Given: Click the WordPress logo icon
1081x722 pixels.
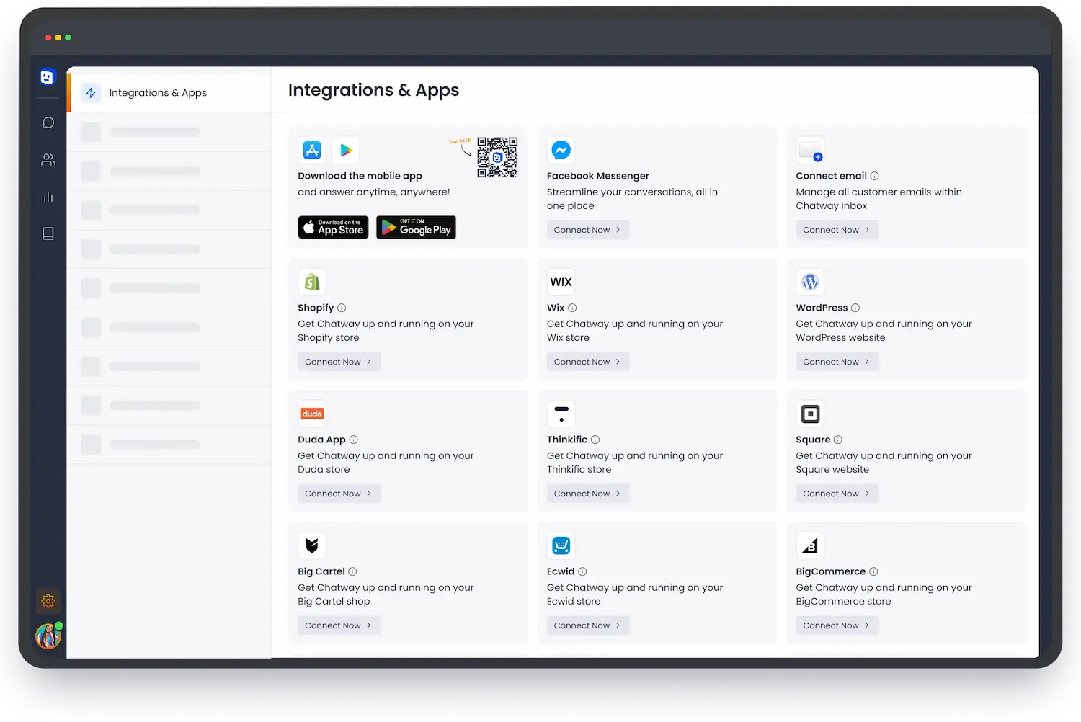Looking at the screenshot, I should click(x=811, y=282).
